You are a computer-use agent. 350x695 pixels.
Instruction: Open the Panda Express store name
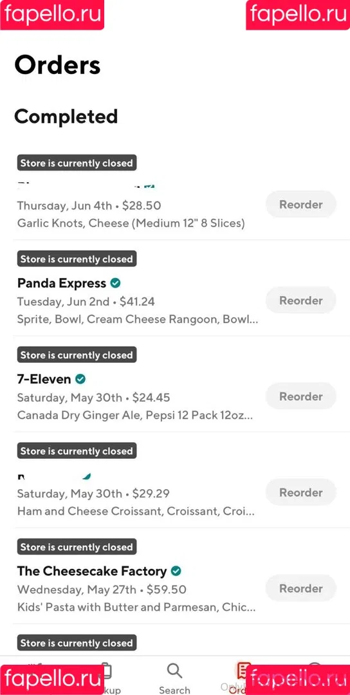(62, 283)
